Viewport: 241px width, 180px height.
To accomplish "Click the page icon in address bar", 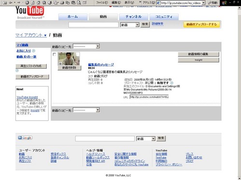I will click(x=159, y=3).
